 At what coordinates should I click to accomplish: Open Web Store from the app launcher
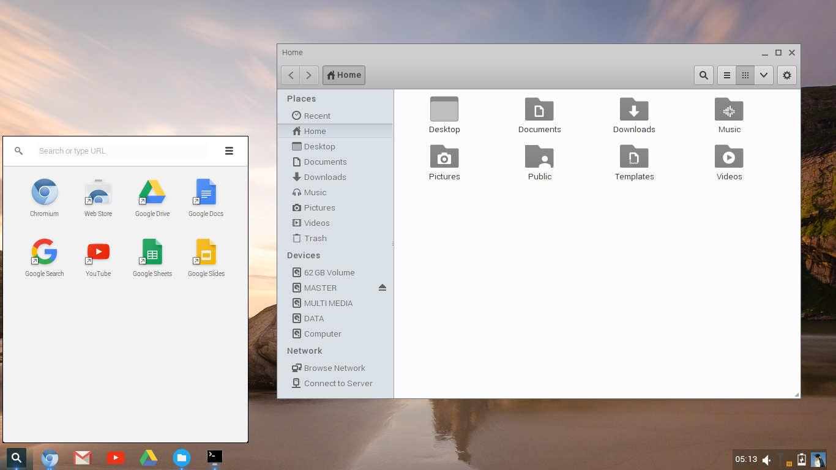tap(99, 198)
